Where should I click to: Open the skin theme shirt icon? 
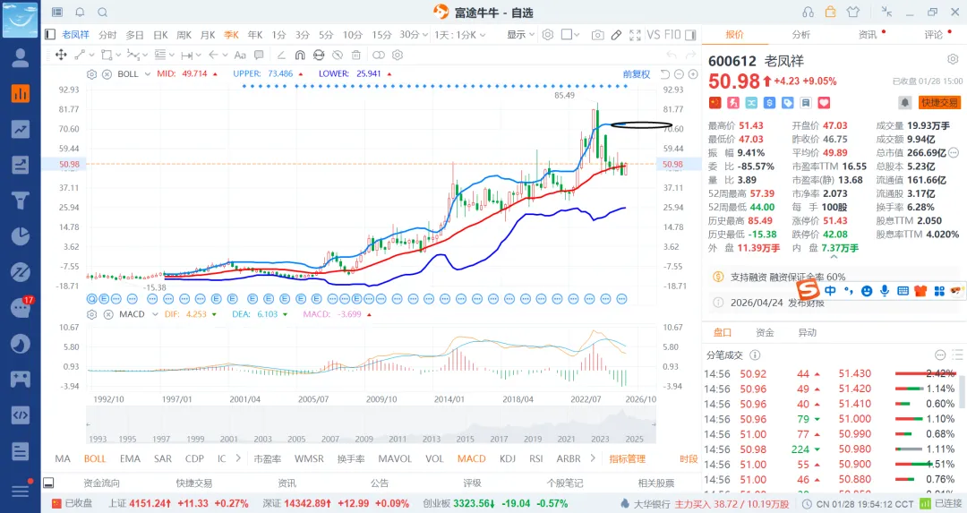pyautogui.click(x=853, y=12)
